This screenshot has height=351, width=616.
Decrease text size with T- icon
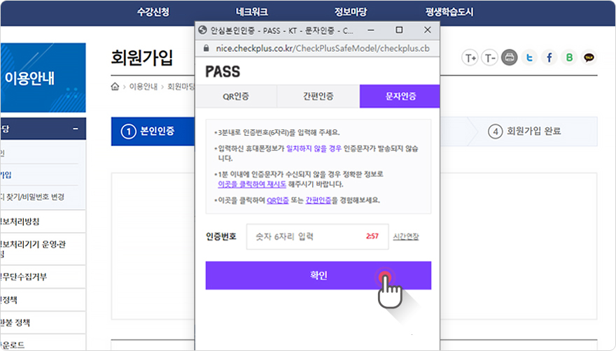(x=489, y=58)
